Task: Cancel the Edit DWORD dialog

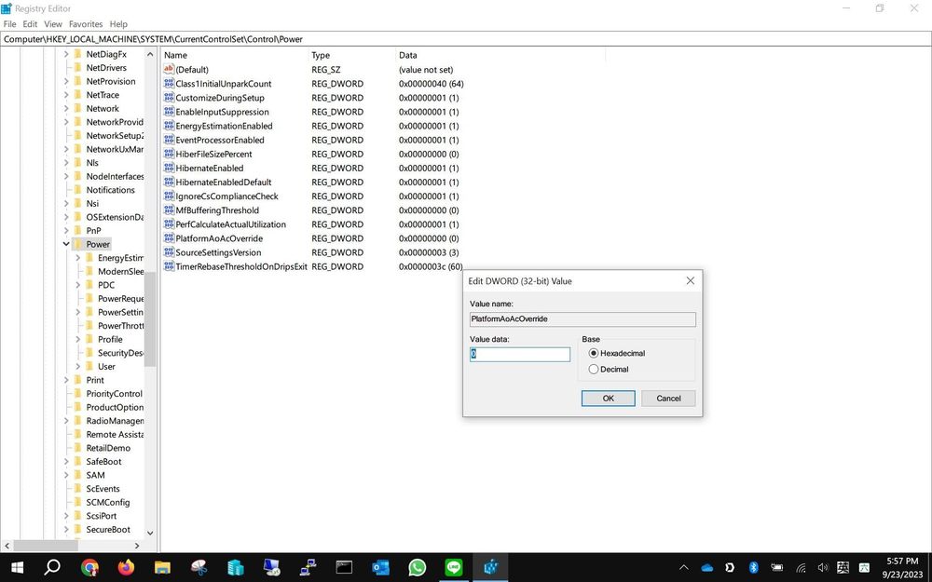Action: 668,399
